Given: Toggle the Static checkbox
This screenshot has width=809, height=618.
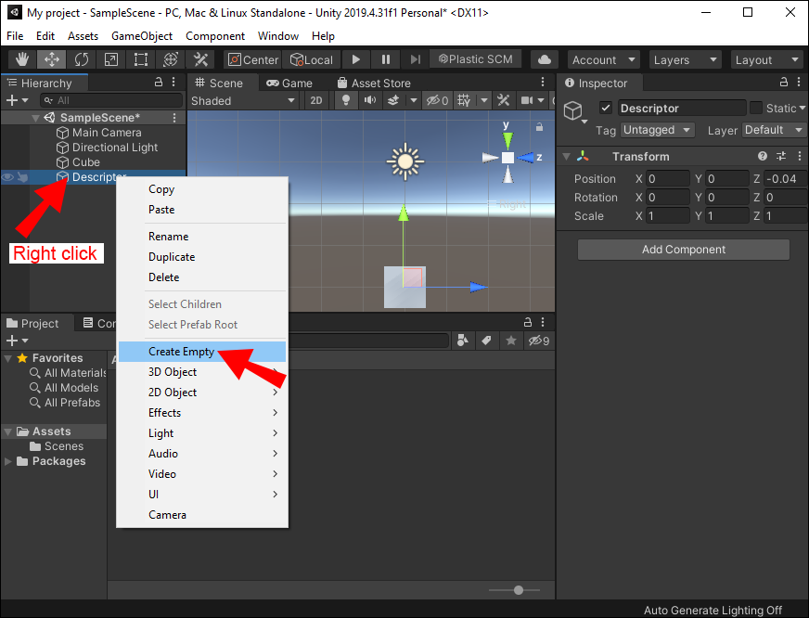Looking at the screenshot, I should click(756, 108).
